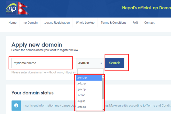Pick the .info.np extension
Image resolution: width=171 pixels, height=114 pixels.
point(89,107)
